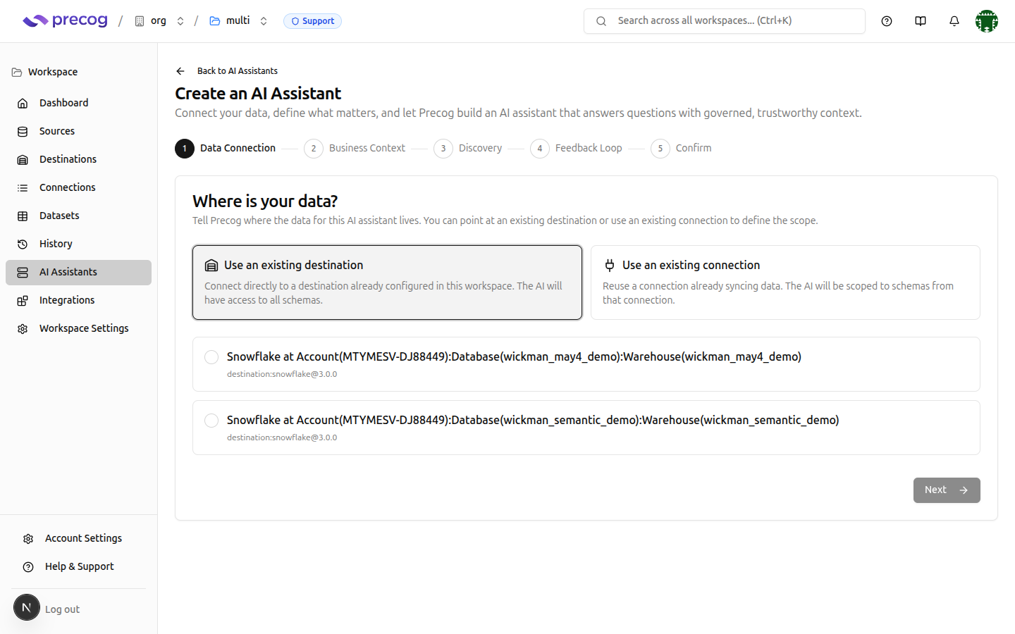Select step 3 Discovery
The height and width of the screenshot is (634, 1015).
tap(468, 149)
